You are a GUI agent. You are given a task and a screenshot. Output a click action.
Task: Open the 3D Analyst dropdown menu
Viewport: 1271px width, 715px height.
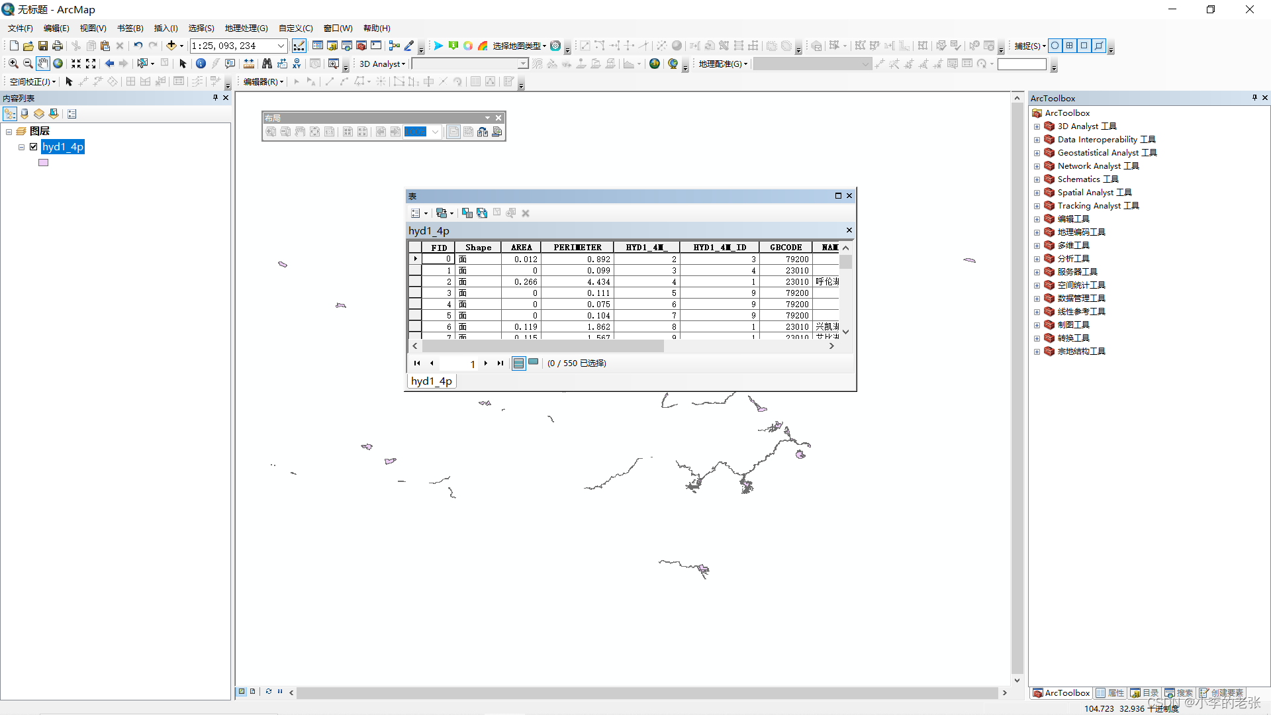382,64
